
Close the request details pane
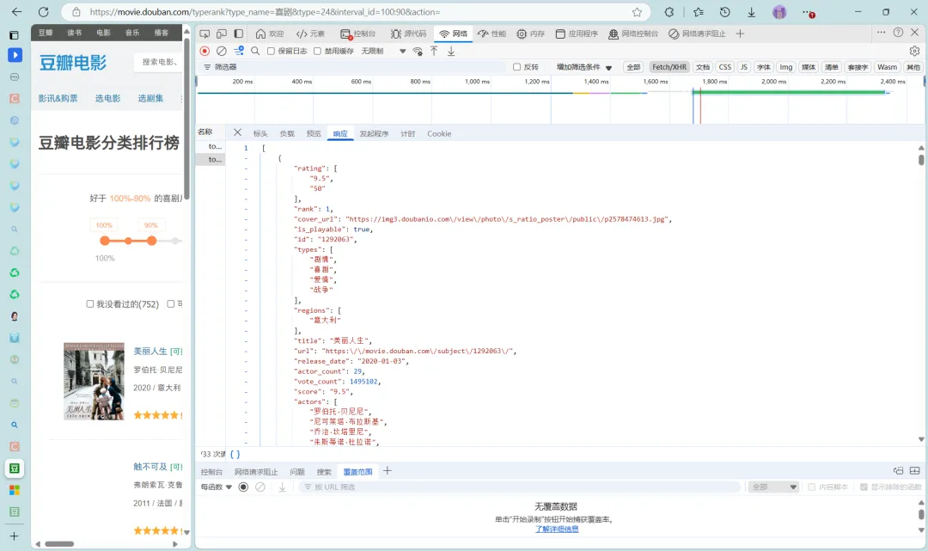click(237, 132)
